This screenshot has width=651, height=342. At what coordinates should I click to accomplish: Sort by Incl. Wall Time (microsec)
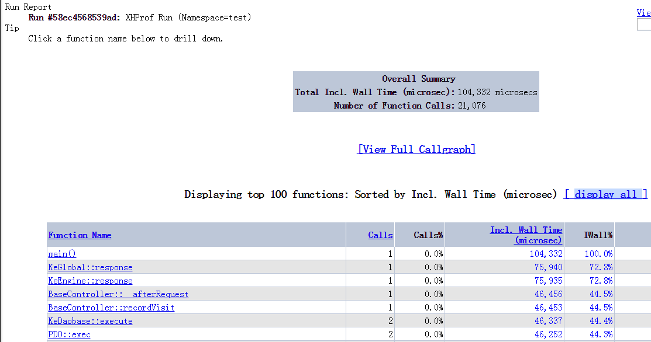click(x=526, y=235)
